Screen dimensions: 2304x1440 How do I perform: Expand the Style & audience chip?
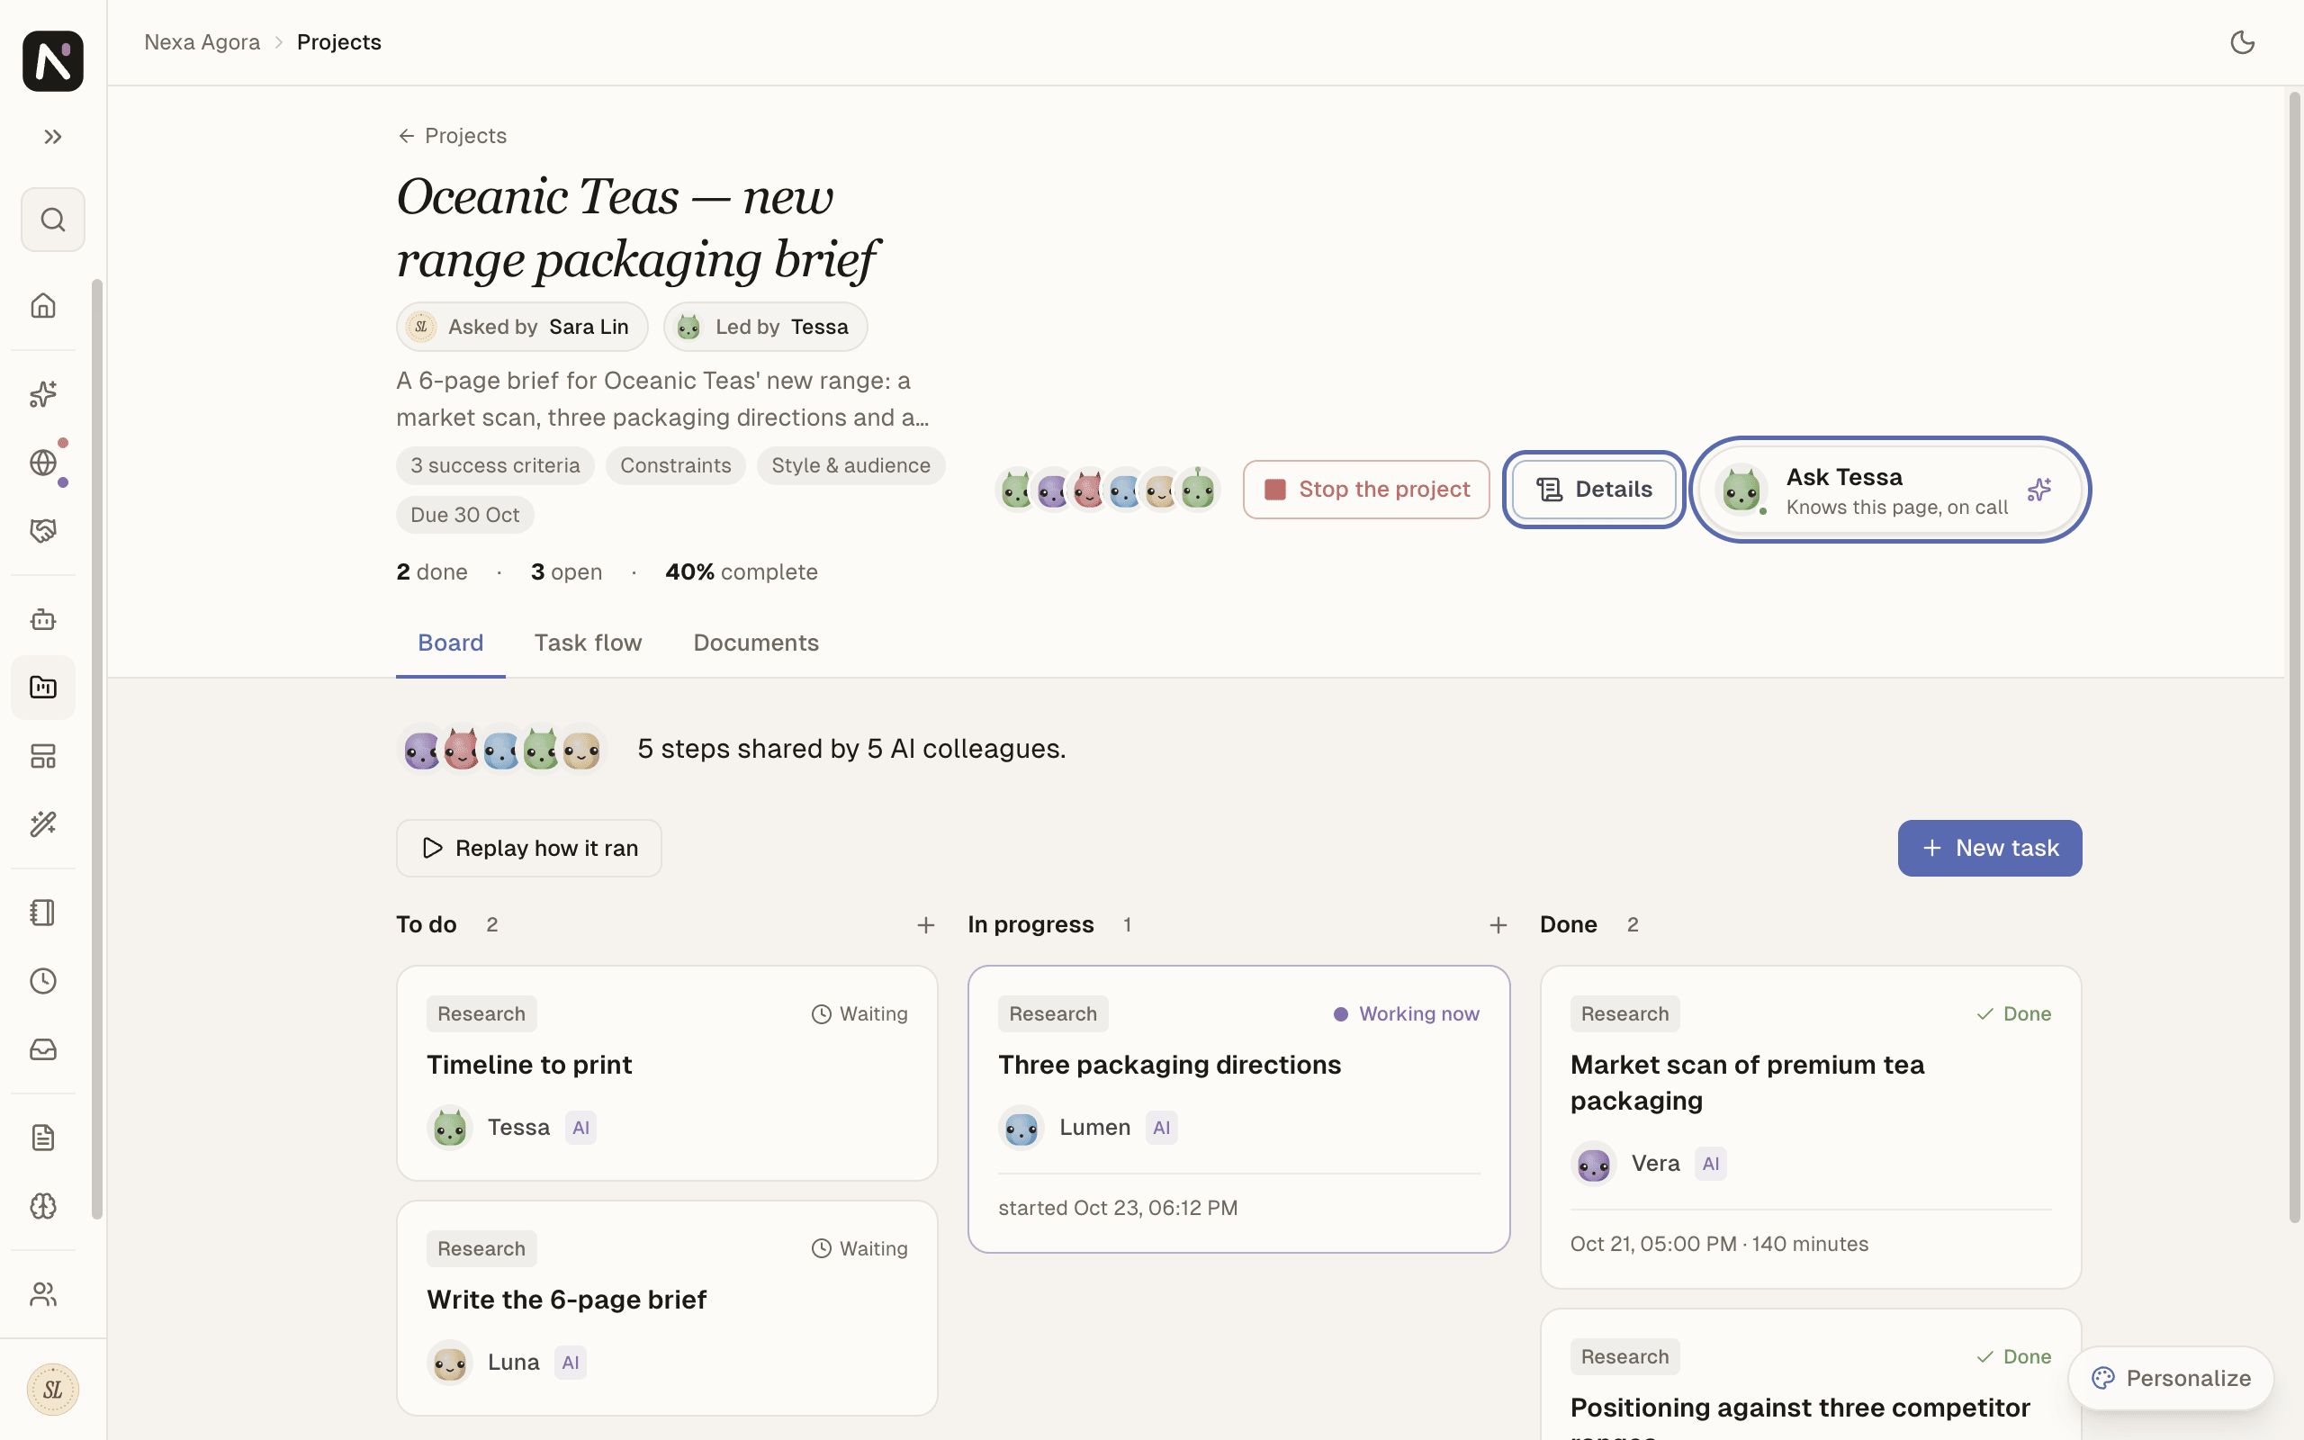[851, 465]
